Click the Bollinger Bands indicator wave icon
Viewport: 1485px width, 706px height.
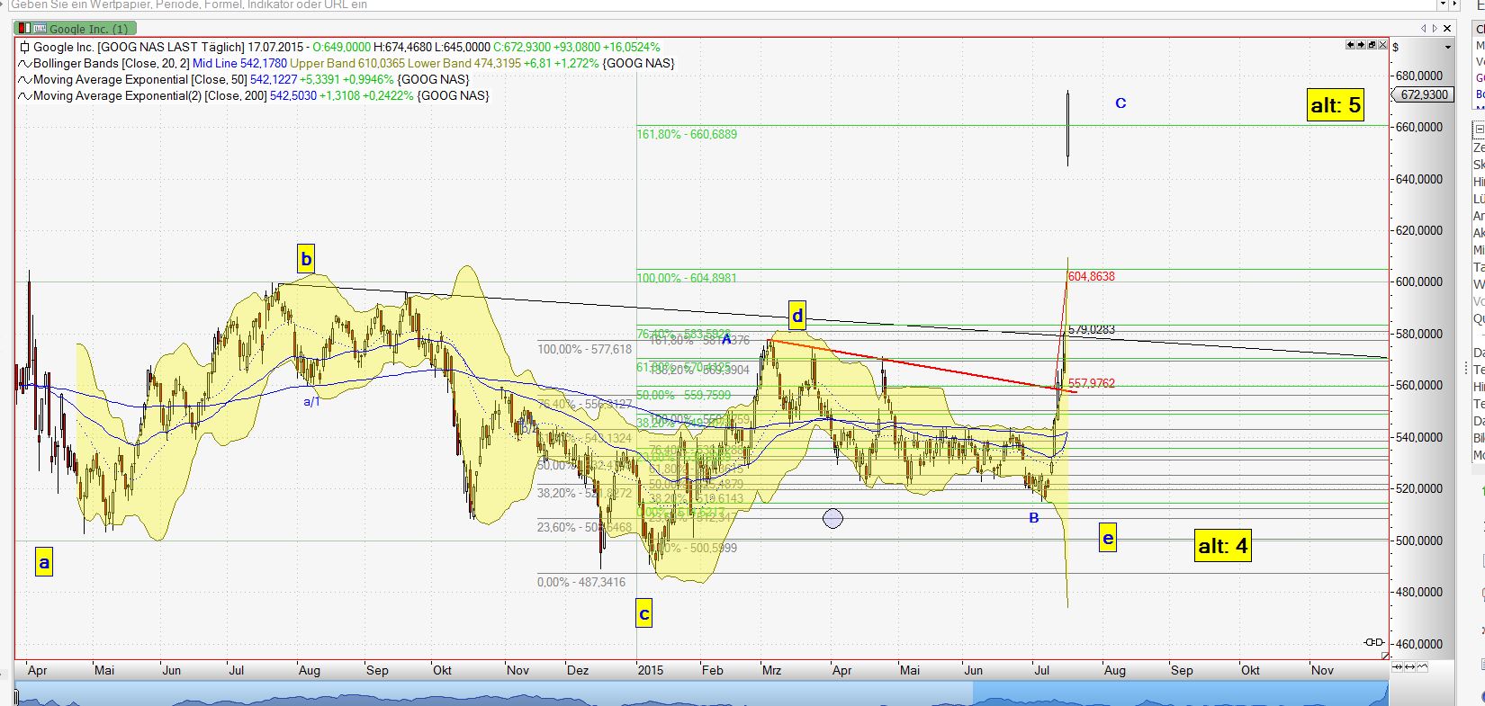[x=25, y=64]
